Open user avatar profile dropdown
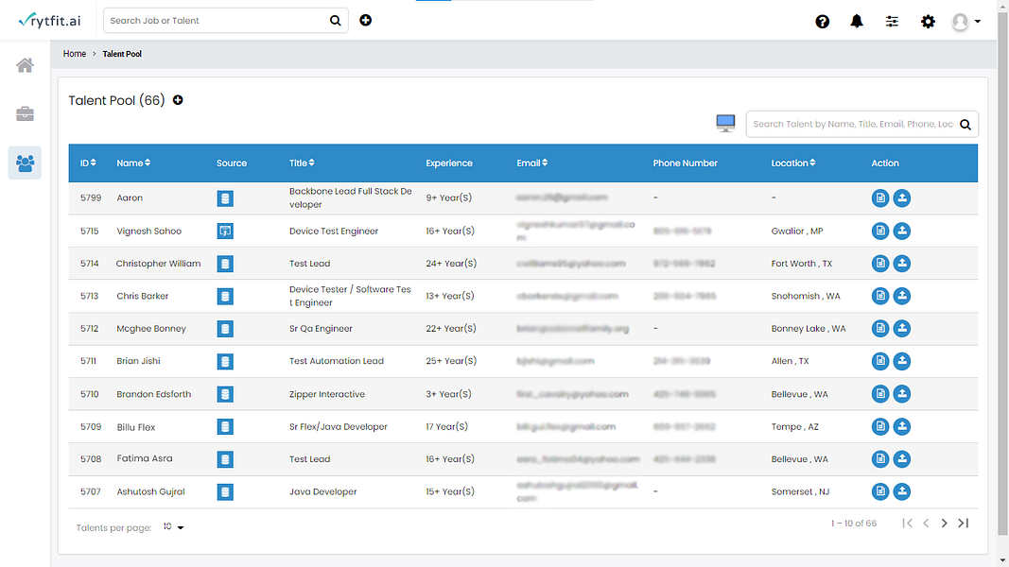The height and width of the screenshot is (567, 1009). [966, 22]
